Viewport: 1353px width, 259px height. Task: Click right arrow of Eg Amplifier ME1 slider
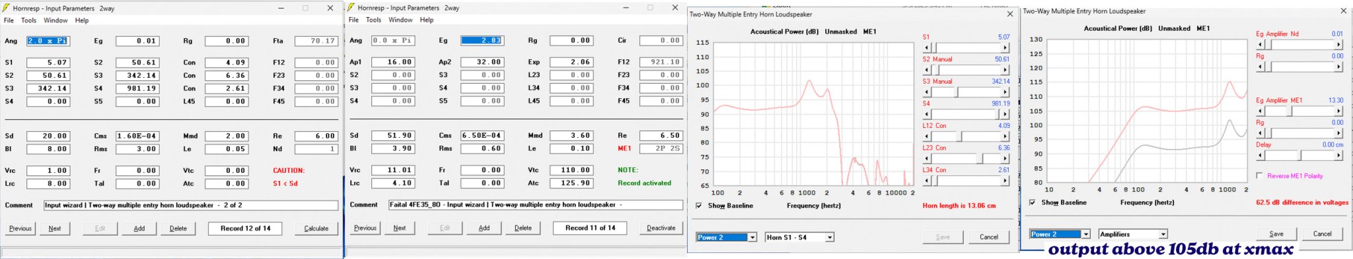(1339, 111)
